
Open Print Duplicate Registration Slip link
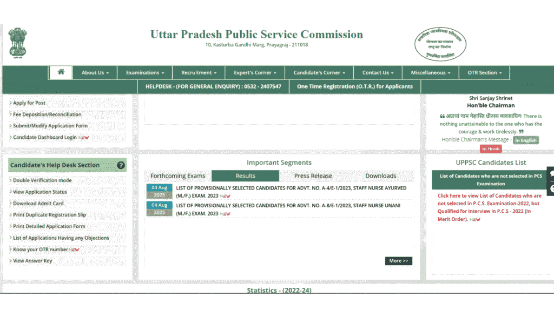tap(49, 215)
